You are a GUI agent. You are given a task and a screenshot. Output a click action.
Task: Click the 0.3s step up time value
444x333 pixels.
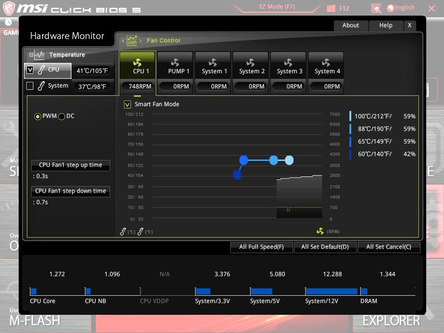[40, 176]
